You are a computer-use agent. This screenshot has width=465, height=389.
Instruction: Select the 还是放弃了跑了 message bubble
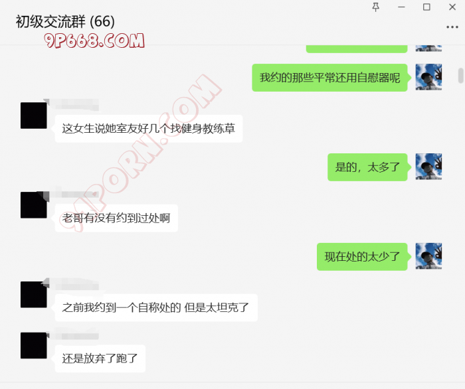100,358
